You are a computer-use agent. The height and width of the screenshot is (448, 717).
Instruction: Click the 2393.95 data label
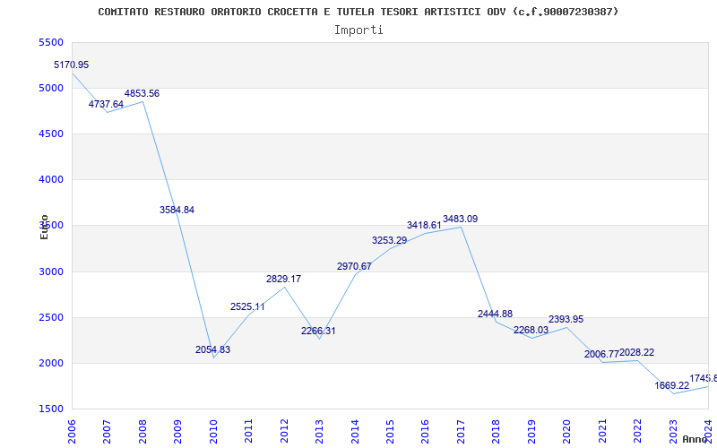[x=566, y=319]
